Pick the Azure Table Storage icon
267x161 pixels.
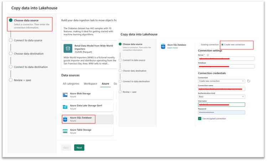(x=65, y=131)
